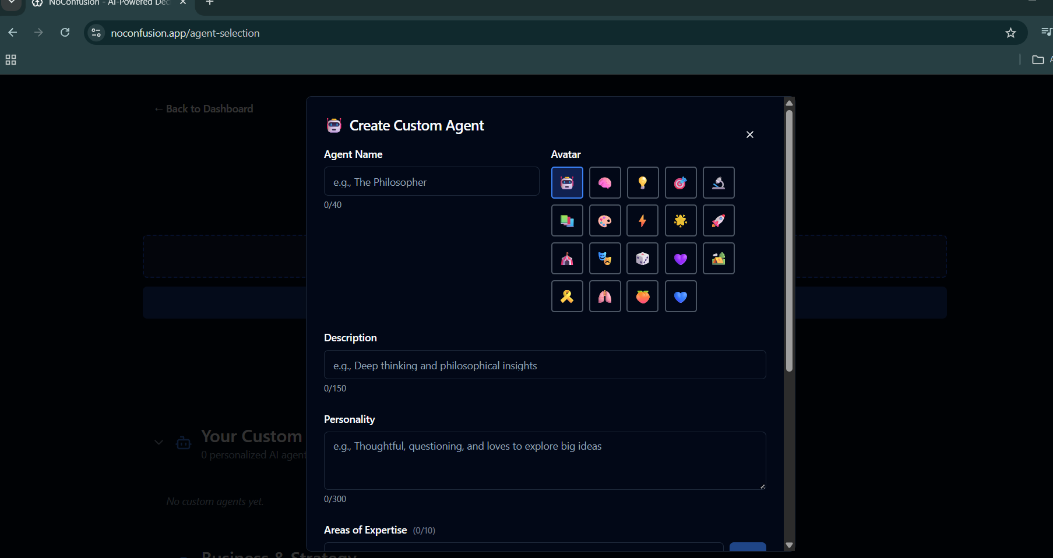Image resolution: width=1053 pixels, height=558 pixels.
Task: Select the peach avatar
Action: [x=643, y=296]
